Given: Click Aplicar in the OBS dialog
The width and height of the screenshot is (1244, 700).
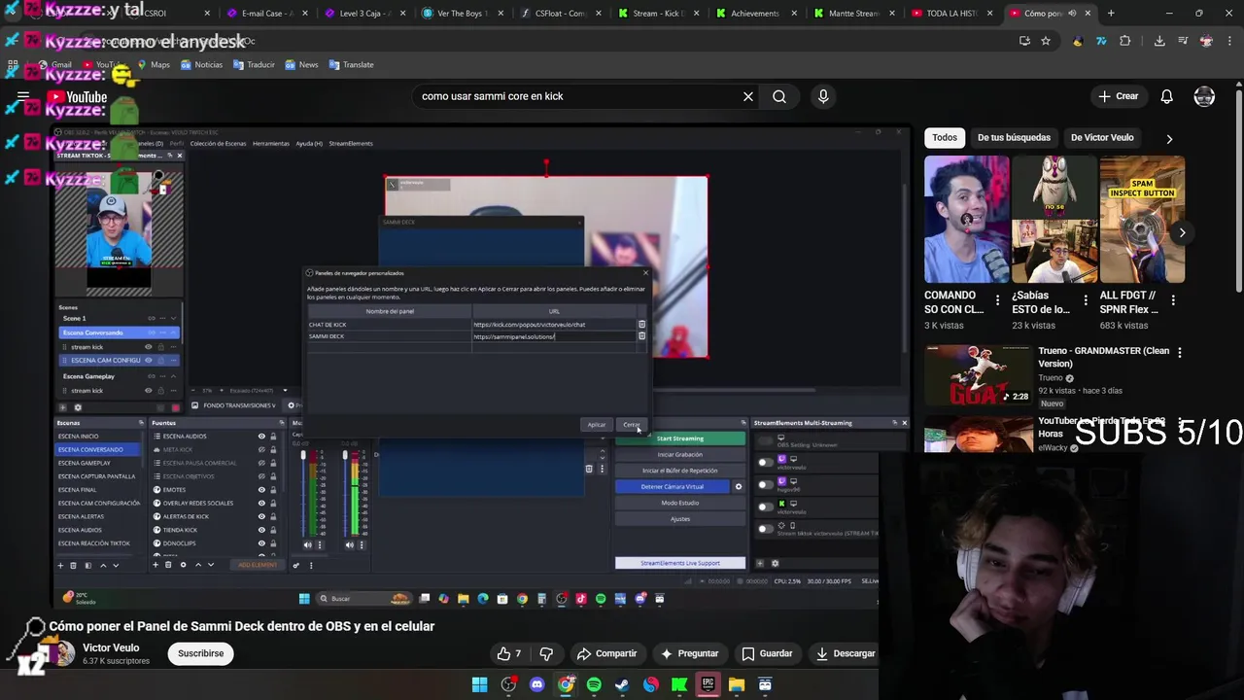Looking at the screenshot, I should (x=596, y=425).
